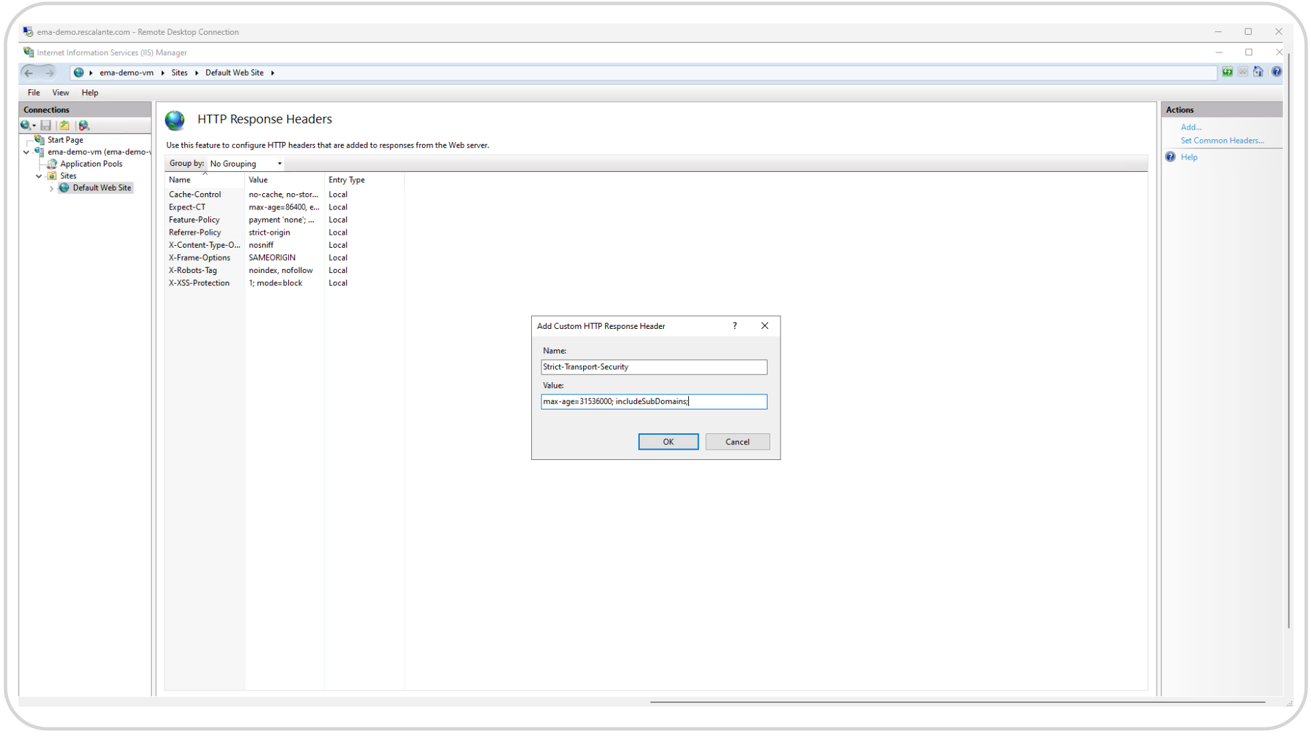Select the Expect-CT header row
Viewport: 1311px width, 737px height.
point(284,207)
